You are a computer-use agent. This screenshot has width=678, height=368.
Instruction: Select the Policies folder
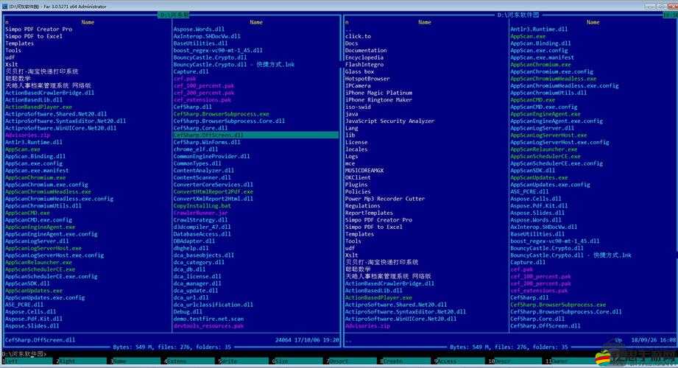(x=358, y=191)
